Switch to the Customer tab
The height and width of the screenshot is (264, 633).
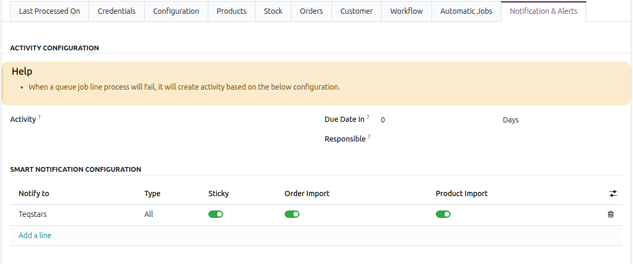356,11
